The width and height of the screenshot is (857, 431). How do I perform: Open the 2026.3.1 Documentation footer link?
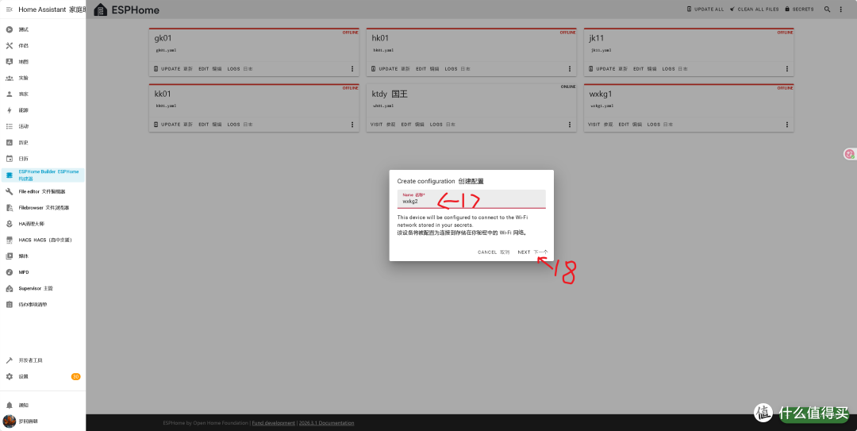[326, 423]
